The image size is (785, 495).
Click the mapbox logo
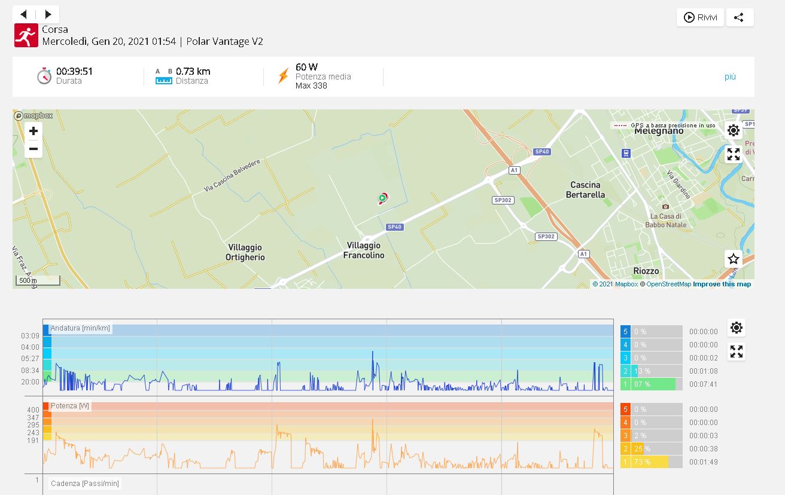34,115
